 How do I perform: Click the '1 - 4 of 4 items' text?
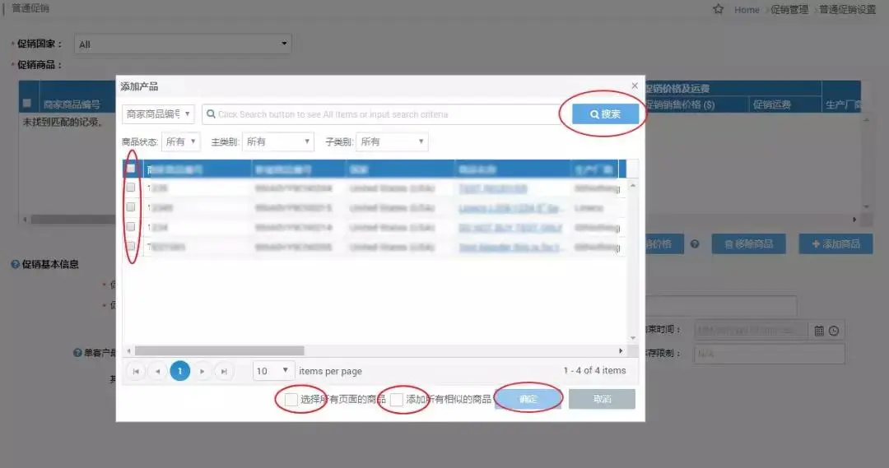tap(595, 370)
